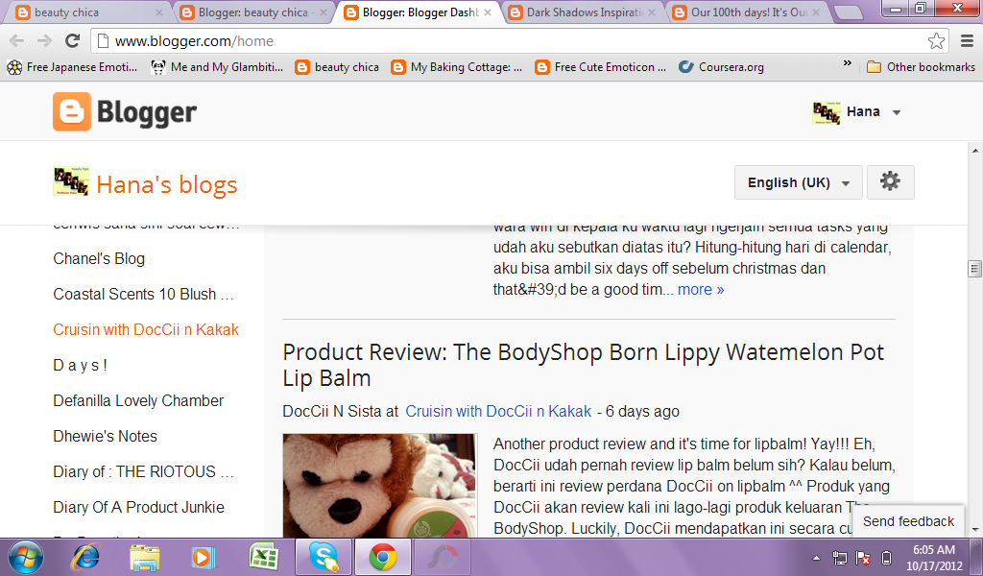Select highlighted 'Cruisin with DocCii n Kakak' sidebar item
The height and width of the screenshot is (576, 983).
coord(146,329)
